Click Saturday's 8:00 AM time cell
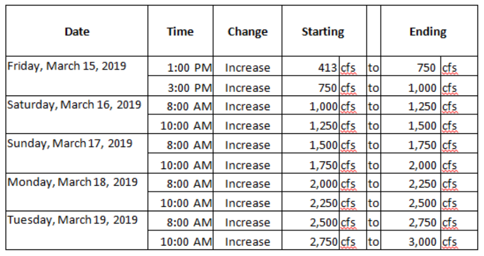The height and width of the screenshot is (256, 484). click(x=190, y=107)
